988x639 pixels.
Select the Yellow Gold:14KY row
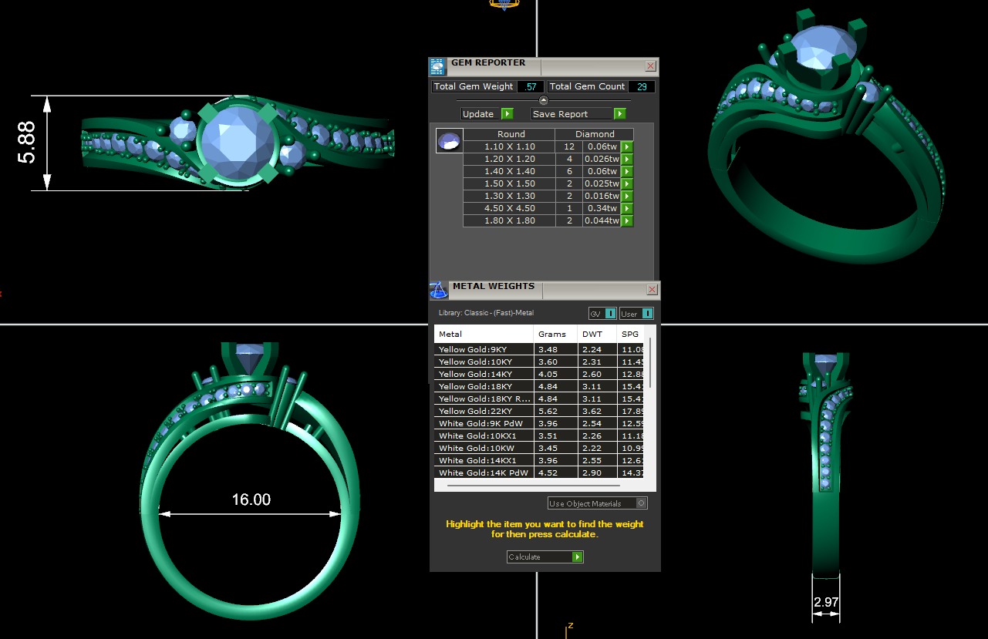[539, 374]
